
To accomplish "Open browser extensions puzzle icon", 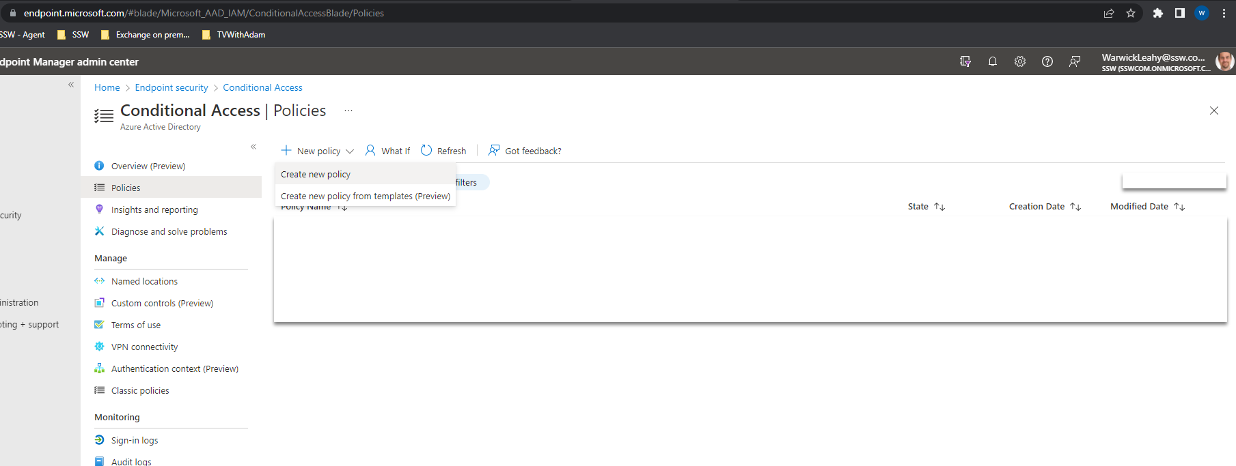I will point(1157,13).
